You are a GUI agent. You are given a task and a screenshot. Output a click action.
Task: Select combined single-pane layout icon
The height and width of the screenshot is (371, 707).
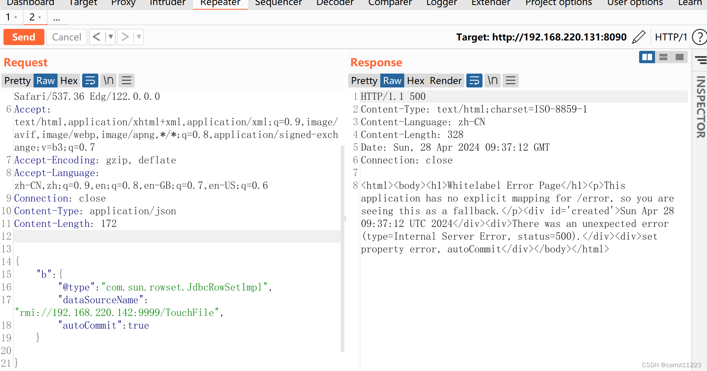(680, 57)
